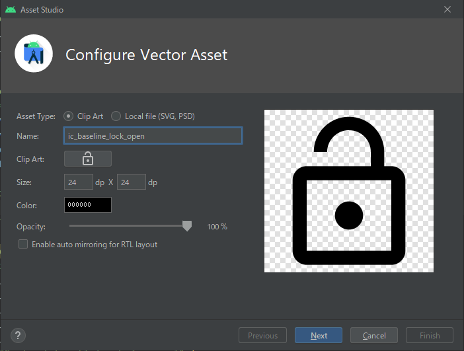Screen dimensions: 464x351
Task: Click the Name field ic_baseline_lock_open
Action: (x=153, y=136)
